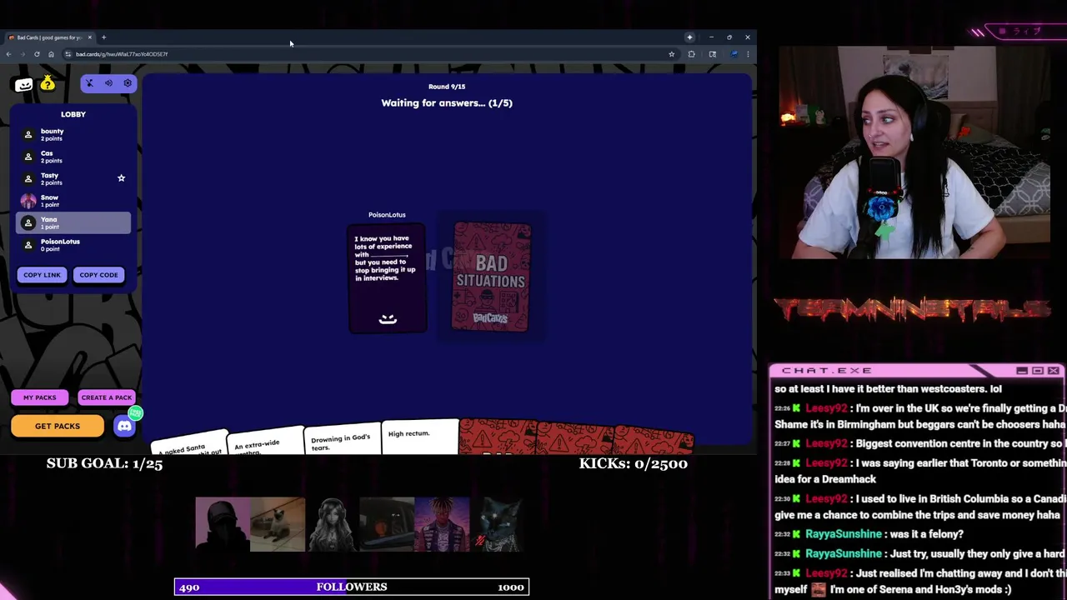Viewport: 1067px width, 600px height.
Task: Open browser extensions puzzle icon
Action: (x=691, y=54)
